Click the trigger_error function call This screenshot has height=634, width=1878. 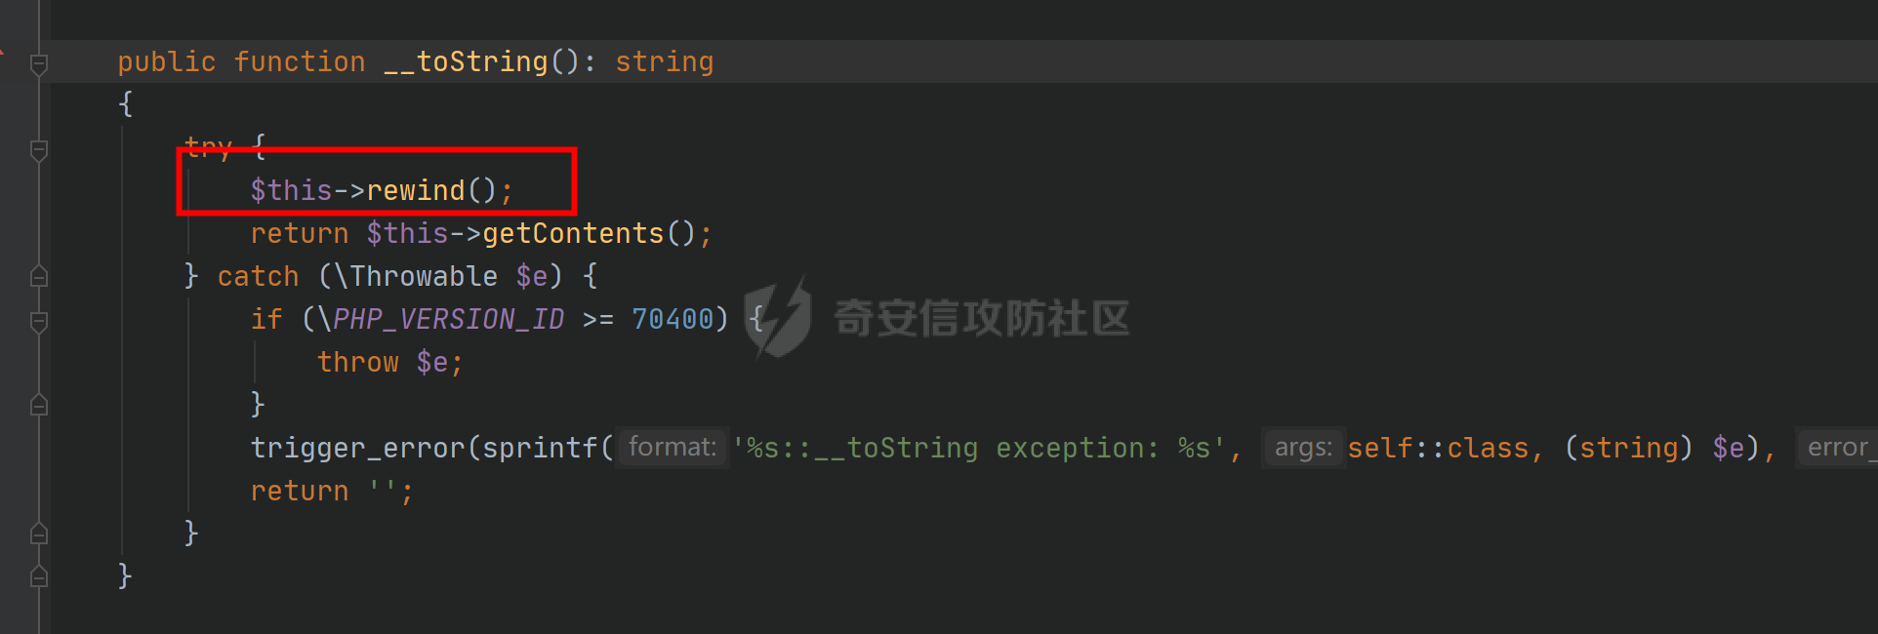[x=357, y=448]
